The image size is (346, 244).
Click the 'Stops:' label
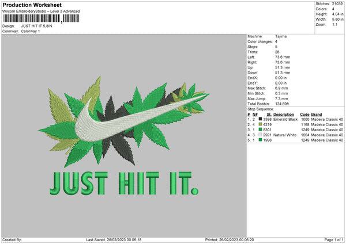253,47
